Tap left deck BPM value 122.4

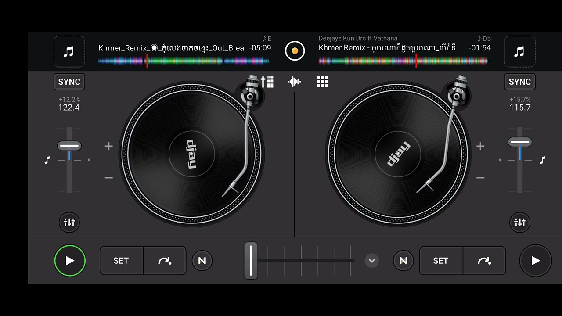(69, 108)
